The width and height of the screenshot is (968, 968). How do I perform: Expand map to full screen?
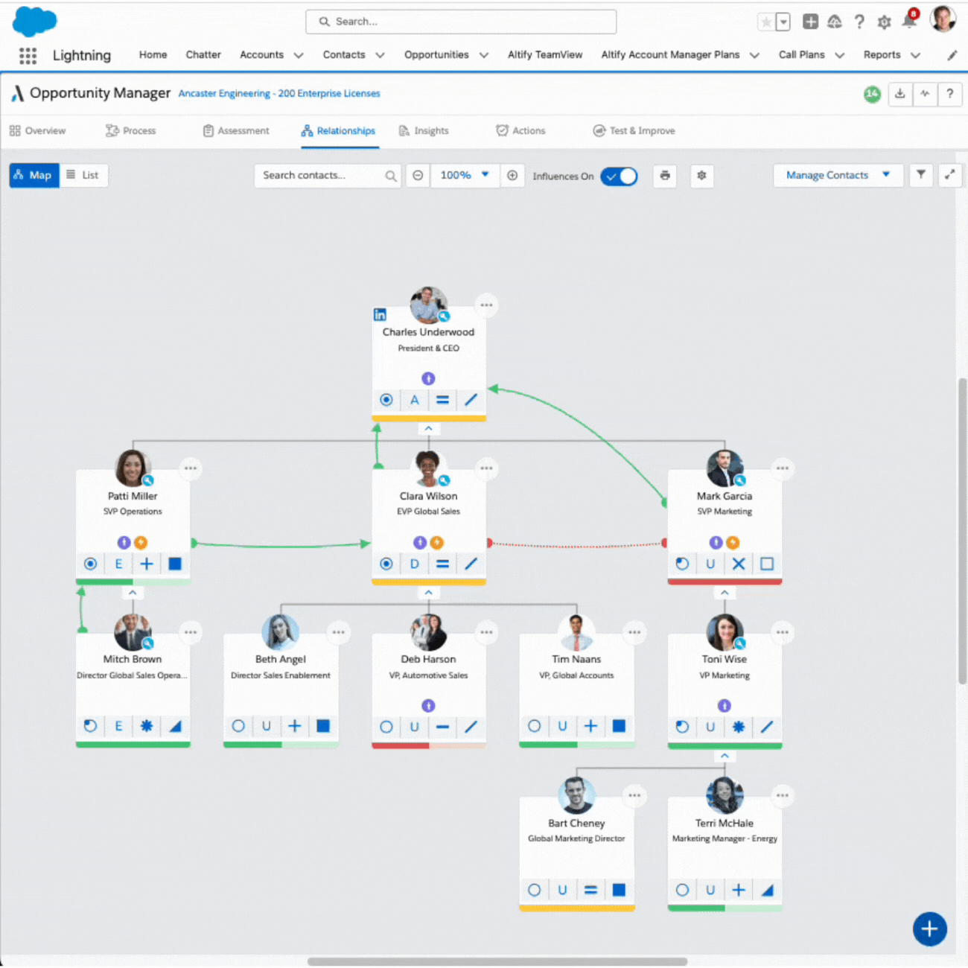(x=950, y=175)
